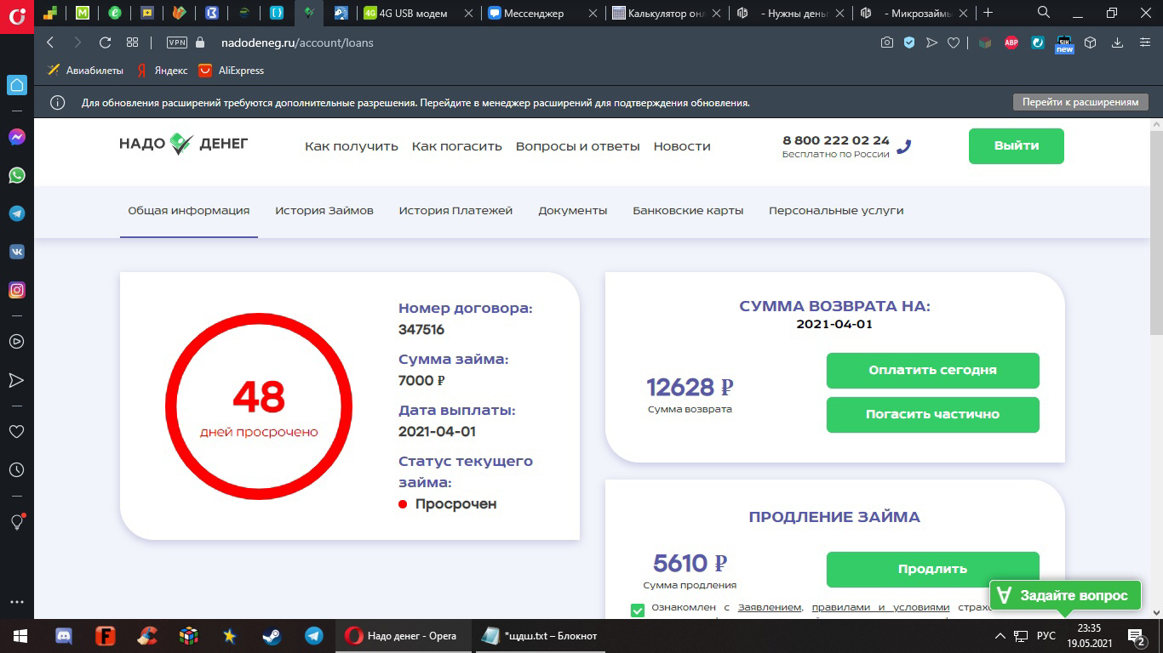This screenshot has height=653, width=1163.
Task: Click Оплатить сегодня button
Action: click(933, 371)
